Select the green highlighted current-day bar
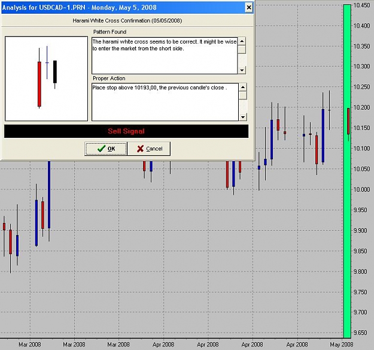This screenshot has width=374, height=350. pyautogui.click(x=347, y=171)
